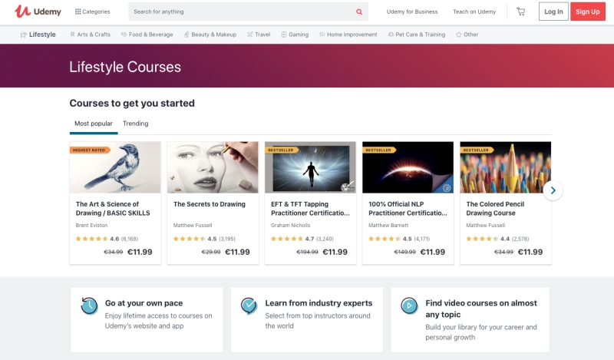Go to Travel subcategory
614x360 pixels.
(x=259, y=35)
